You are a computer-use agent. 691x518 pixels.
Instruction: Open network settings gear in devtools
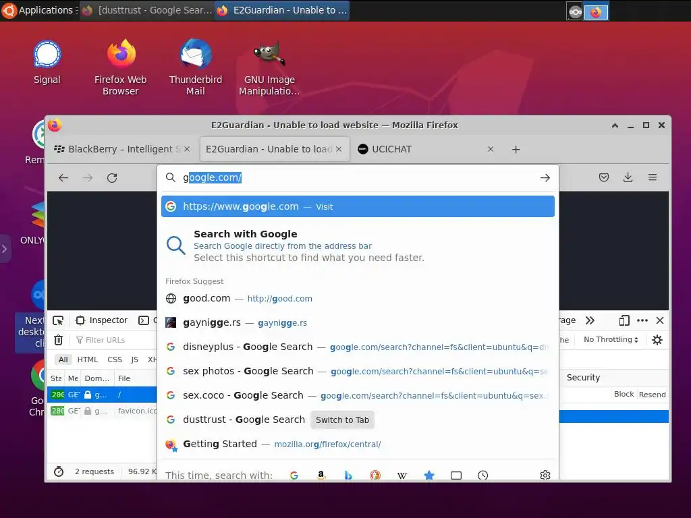(657, 340)
